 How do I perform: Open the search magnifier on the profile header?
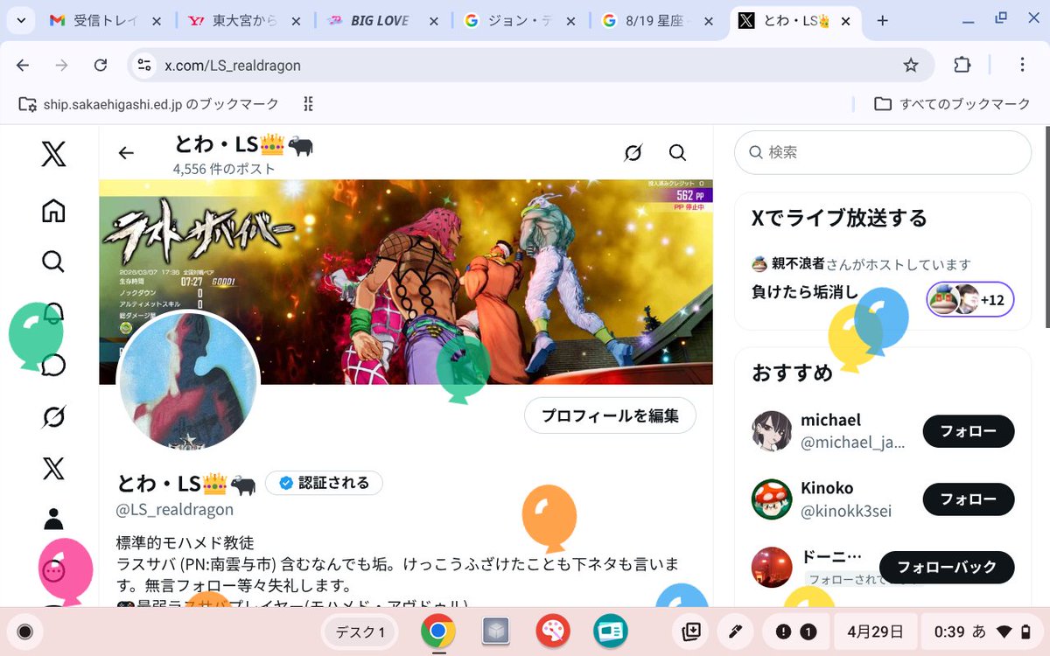(677, 152)
